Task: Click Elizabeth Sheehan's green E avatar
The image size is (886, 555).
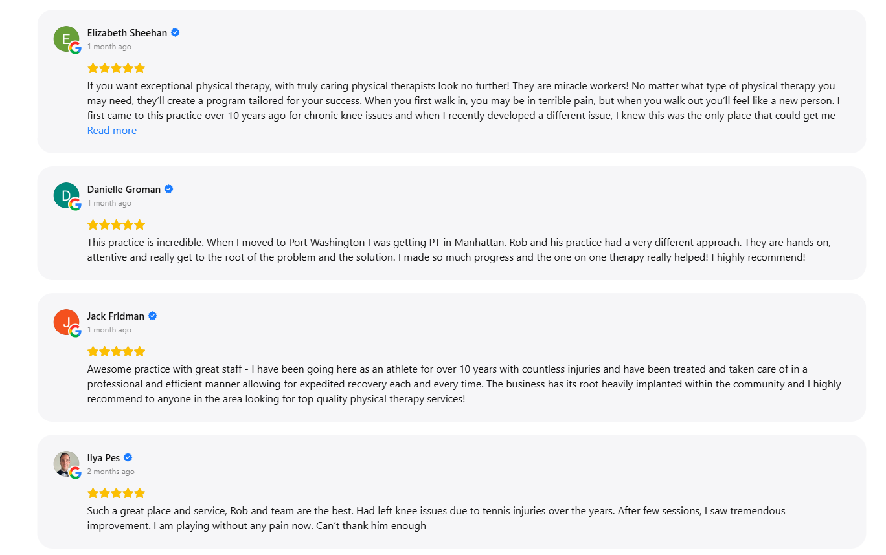Action: [x=66, y=39]
